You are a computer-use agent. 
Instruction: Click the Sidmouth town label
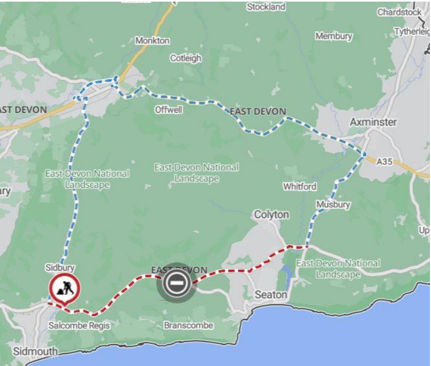pyautogui.click(x=35, y=351)
